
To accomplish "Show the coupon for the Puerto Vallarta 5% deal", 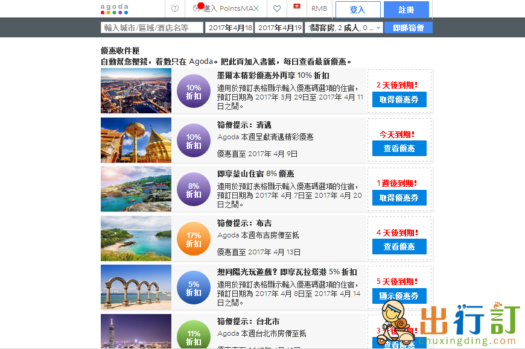I will (399, 296).
